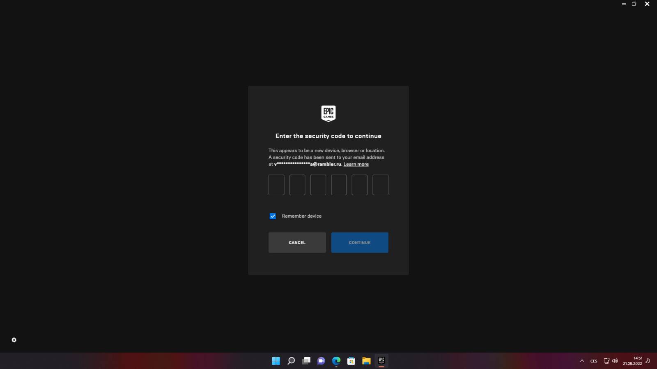This screenshot has width=657, height=369.
Task: Focus the fourth security code digit box
Action: click(339, 185)
